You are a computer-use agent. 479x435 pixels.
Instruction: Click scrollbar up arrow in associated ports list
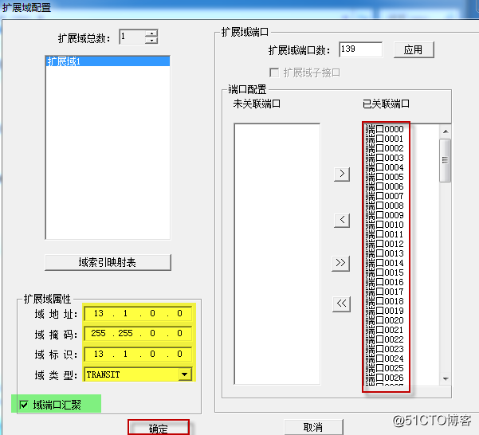[x=446, y=131]
